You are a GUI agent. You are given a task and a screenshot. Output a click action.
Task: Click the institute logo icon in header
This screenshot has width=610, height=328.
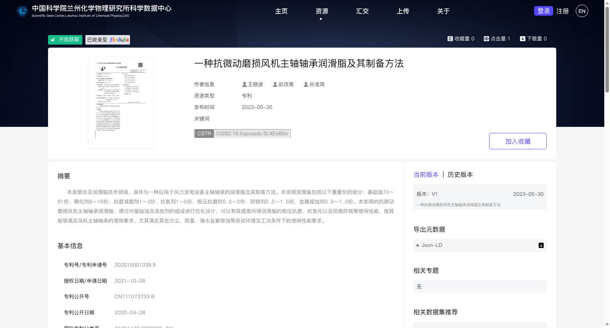pyautogui.click(x=22, y=11)
